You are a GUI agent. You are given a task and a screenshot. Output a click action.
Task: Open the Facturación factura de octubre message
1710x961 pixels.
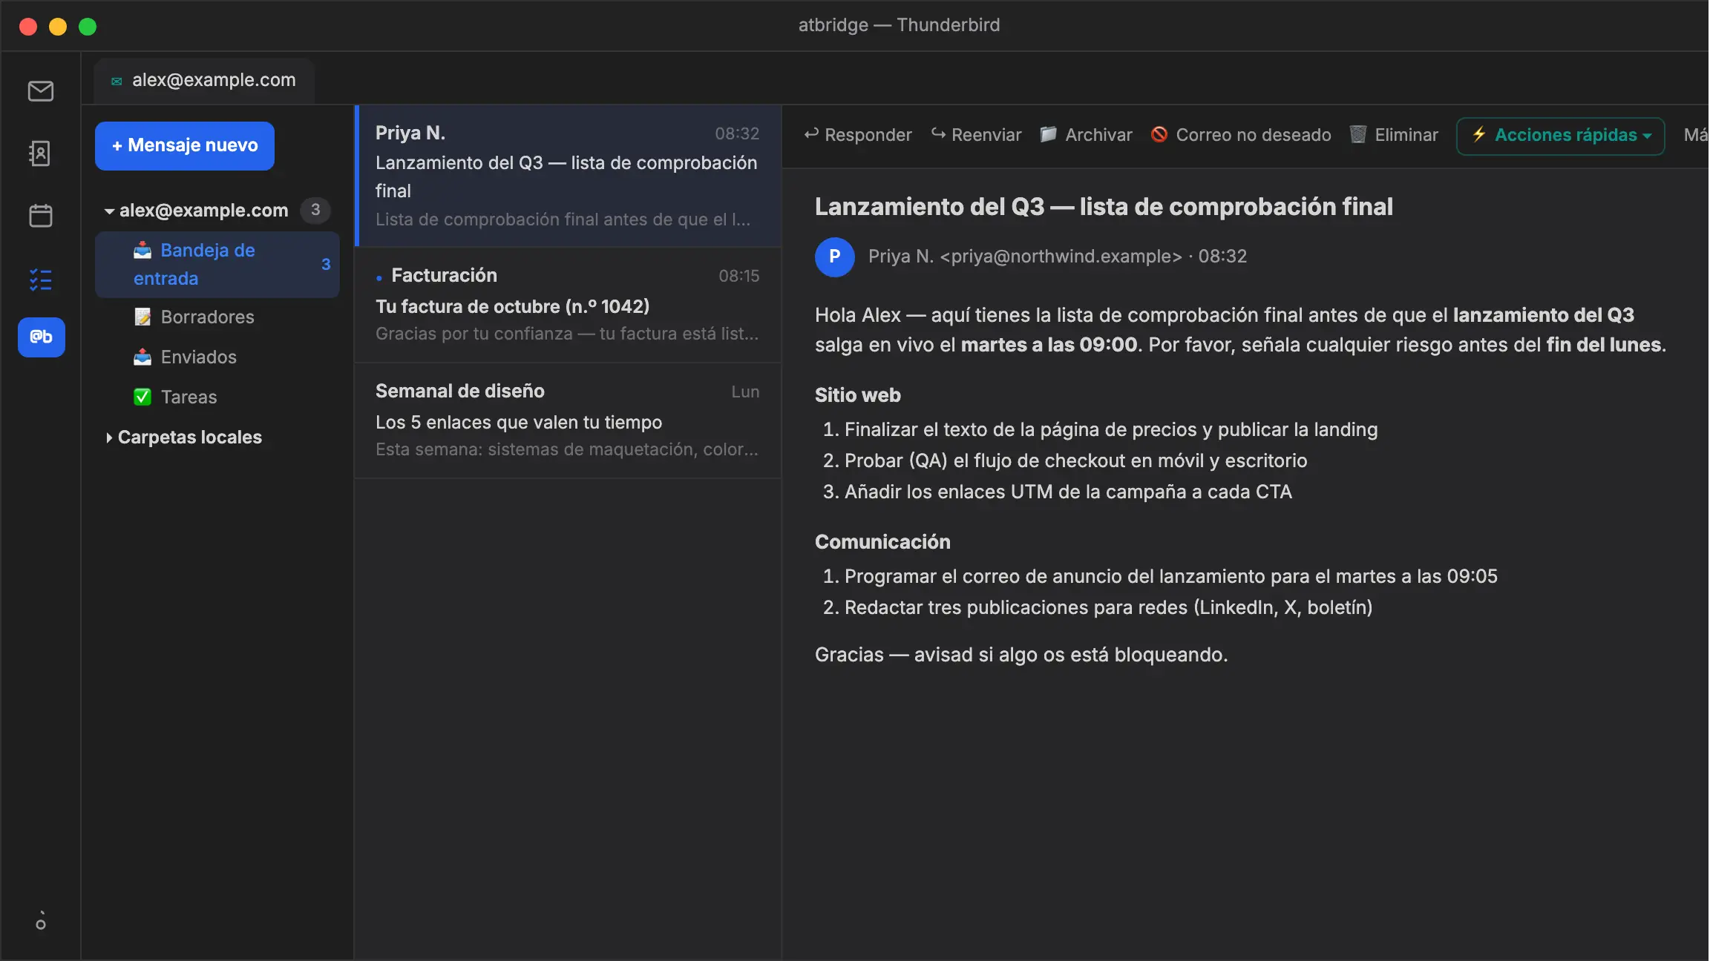pos(569,305)
